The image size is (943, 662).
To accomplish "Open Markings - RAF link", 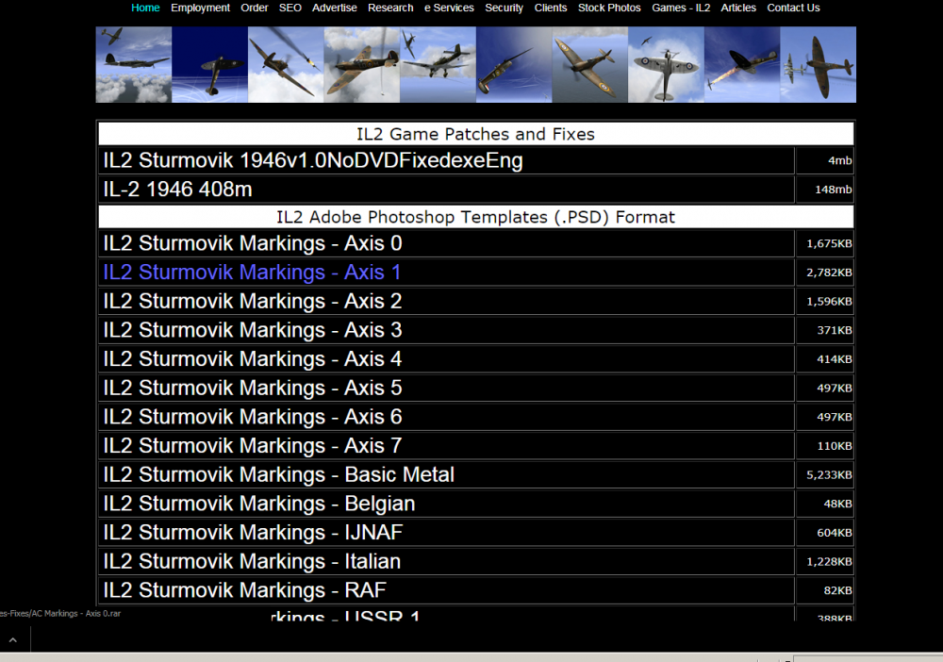I will 245,589.
